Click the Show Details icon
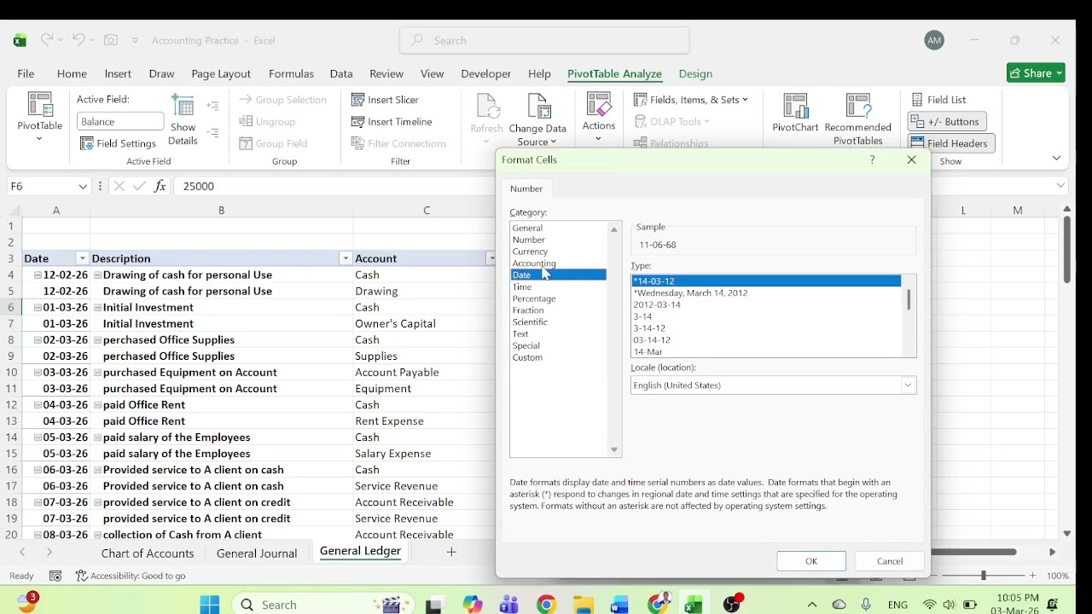The height and width of the screenshot is (614, 1092). point(183,119)
